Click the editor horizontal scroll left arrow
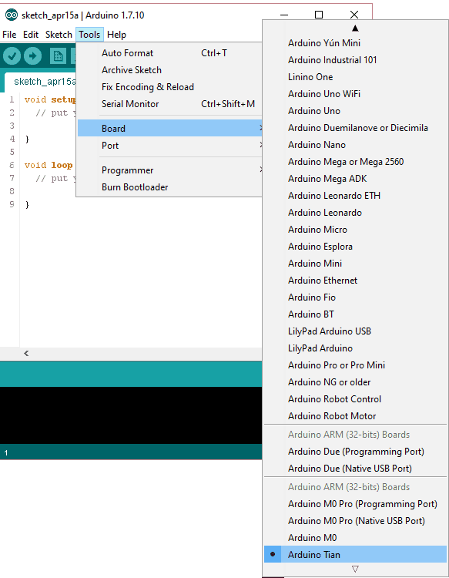 (x=26, y=353)
